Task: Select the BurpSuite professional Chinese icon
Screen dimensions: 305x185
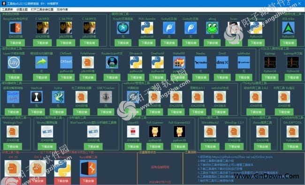Action: click(x=15, y=28)
